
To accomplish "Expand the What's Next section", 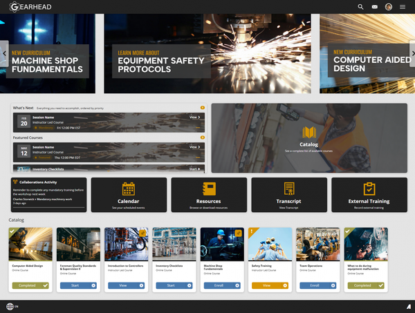I will 203,108.
